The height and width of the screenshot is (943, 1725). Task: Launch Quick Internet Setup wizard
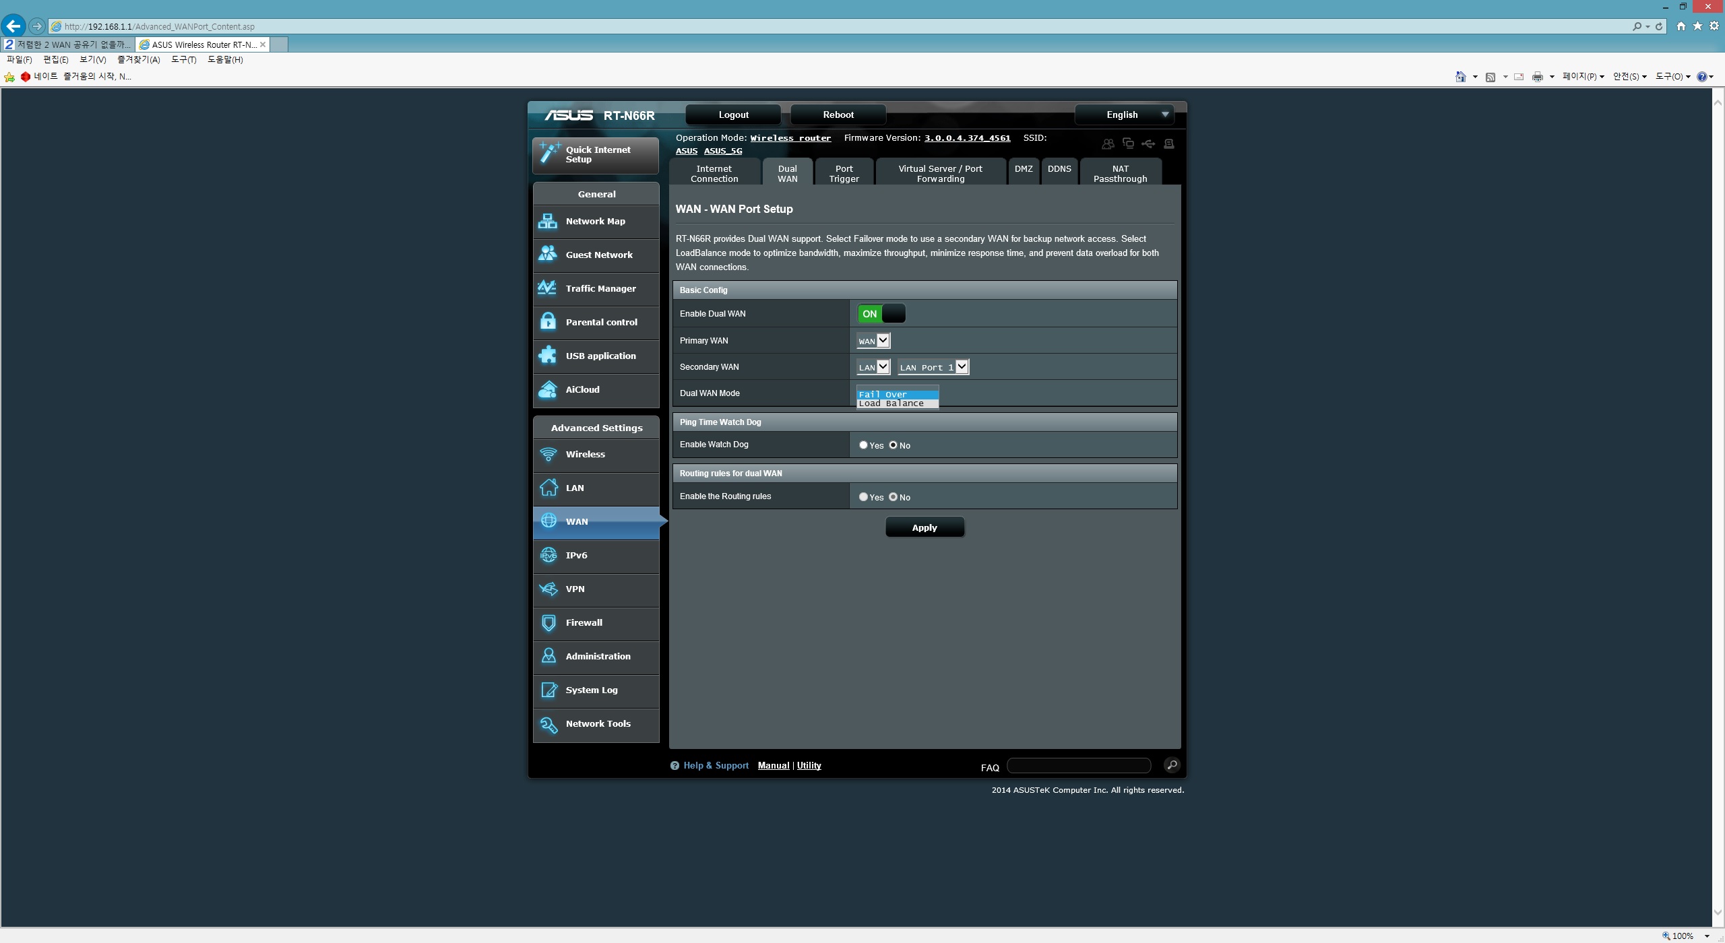[x=596, y=155]
